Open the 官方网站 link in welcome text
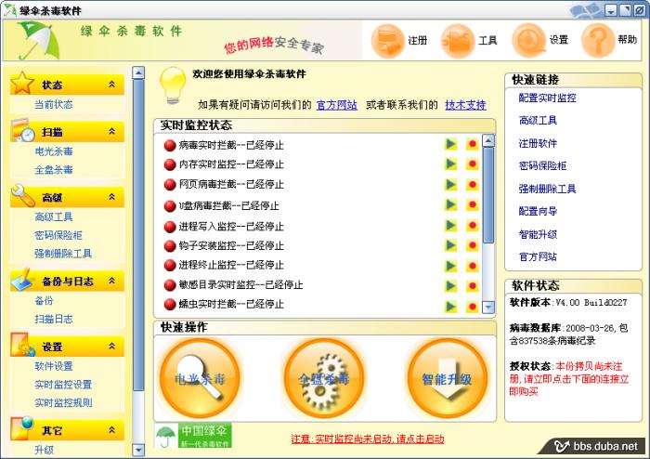 [x=336, y=105]
